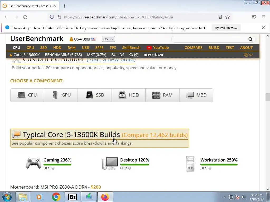
Task: Click the Workstation 259% green score bar
Action: click(219, 165)
